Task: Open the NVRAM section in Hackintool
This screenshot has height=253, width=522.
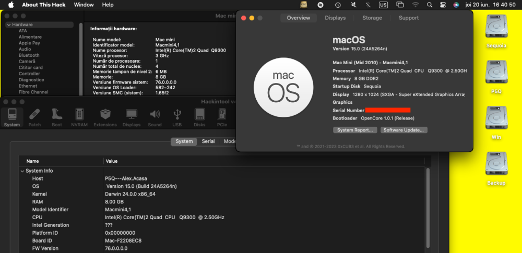Action: point(79,117)
